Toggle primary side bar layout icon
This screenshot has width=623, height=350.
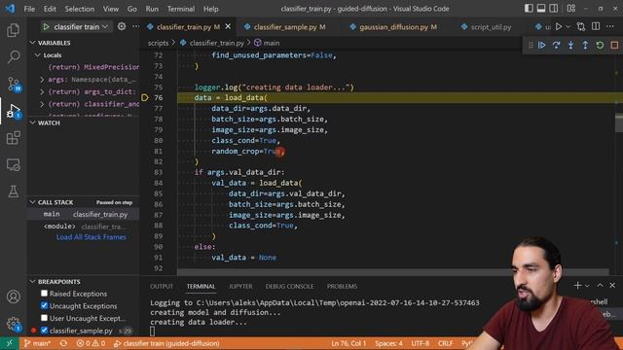(529, 9)
